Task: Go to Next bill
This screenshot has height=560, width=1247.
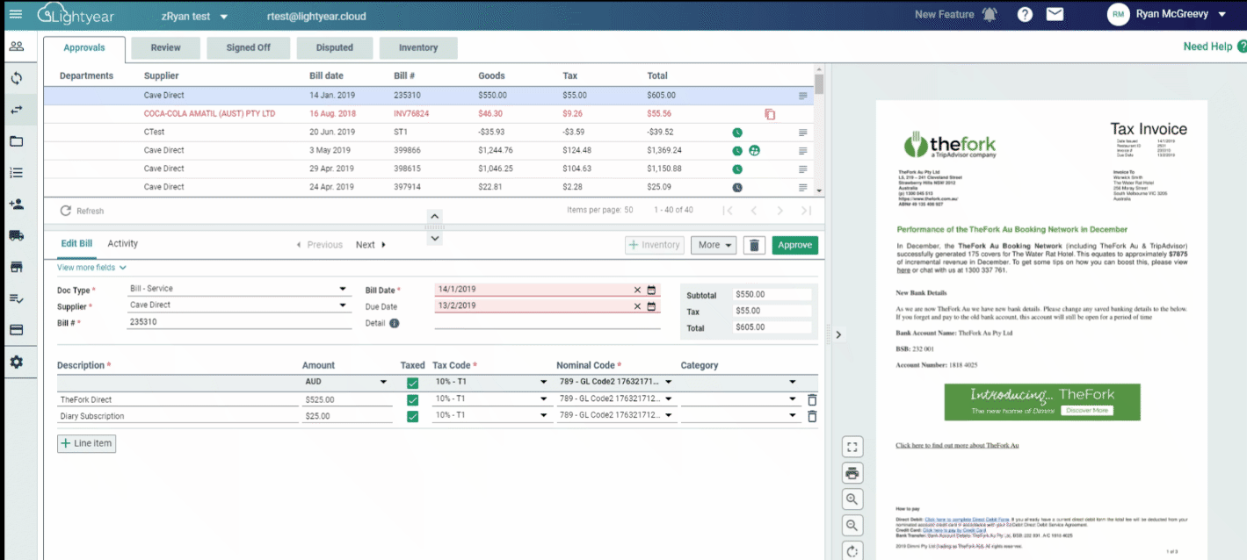Action: coord(371,245)
